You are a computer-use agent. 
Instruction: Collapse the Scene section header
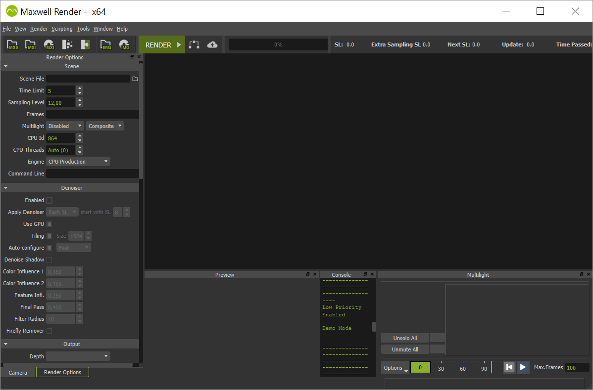click(5, 66)
